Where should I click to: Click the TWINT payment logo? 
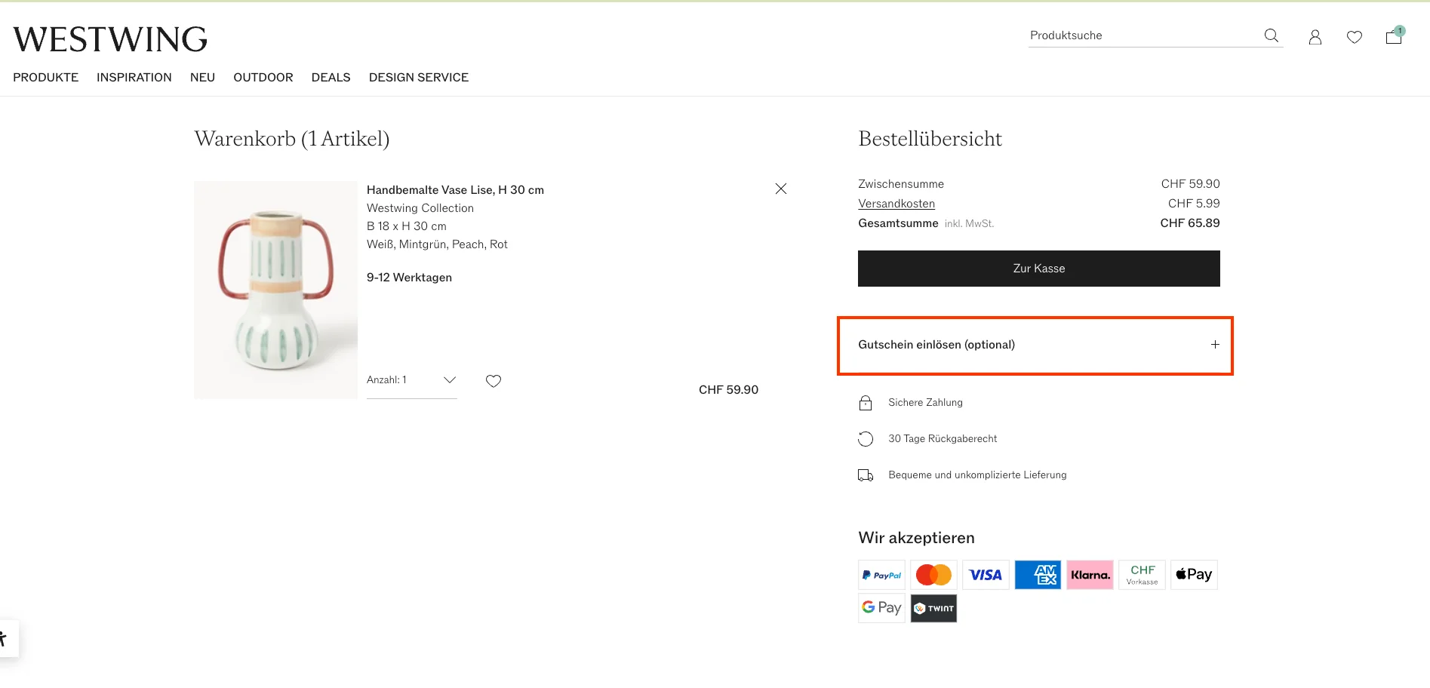coord(933,608)
